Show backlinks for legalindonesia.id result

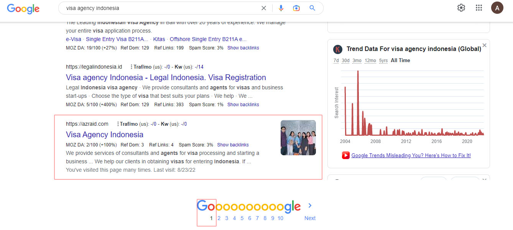(x=243, y=105)
